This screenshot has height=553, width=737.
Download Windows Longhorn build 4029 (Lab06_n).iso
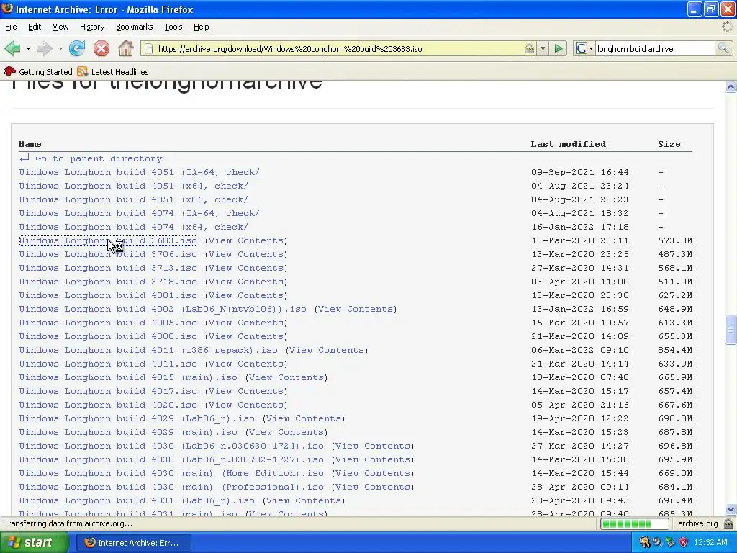[137, 418]
